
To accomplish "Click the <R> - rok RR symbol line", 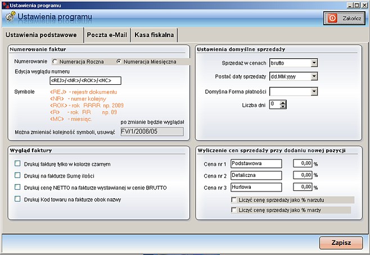I will pos(84,112).
